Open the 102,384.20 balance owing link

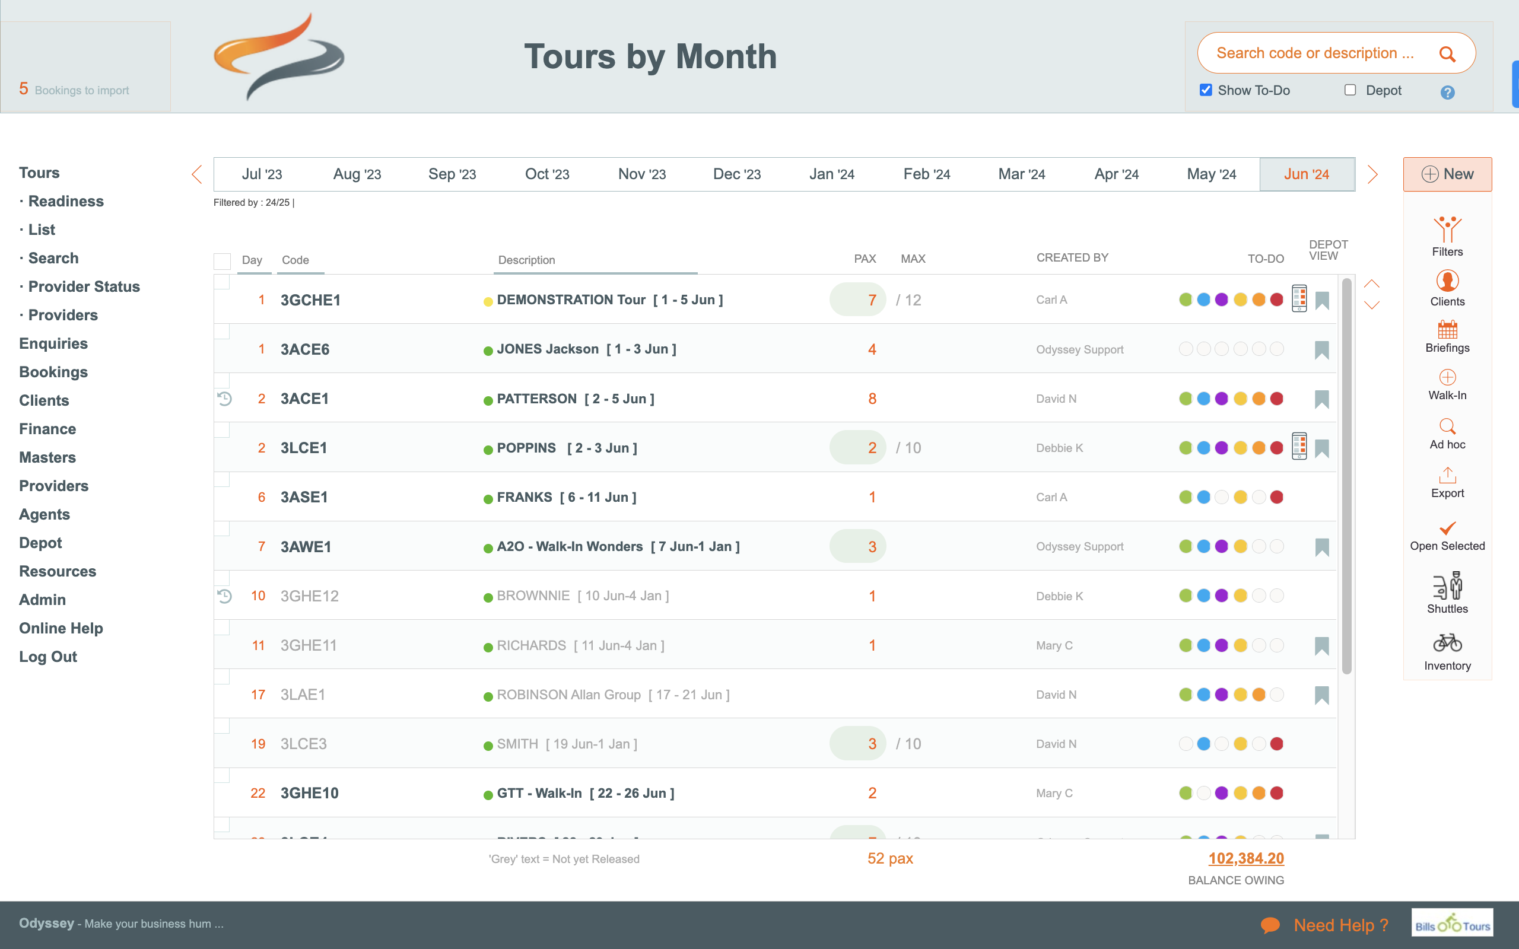(1246, 858)
